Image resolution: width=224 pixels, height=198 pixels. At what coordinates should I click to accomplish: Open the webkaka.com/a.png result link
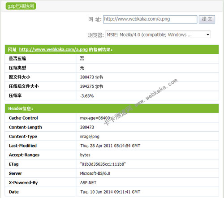(53, 49)
